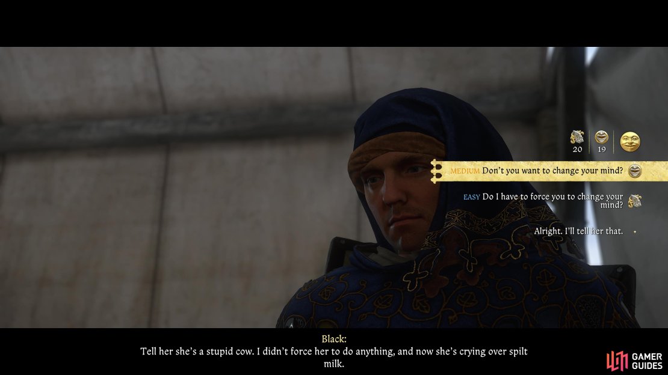The width and height of the screenshot is (668, 375).
Task: Click the intimidation fist stat icon above 20
Action: (x=577, y=137)
